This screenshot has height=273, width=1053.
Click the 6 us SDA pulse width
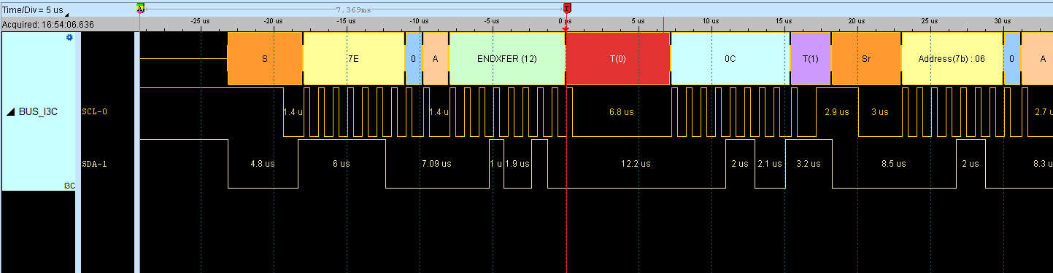point(342,164)
